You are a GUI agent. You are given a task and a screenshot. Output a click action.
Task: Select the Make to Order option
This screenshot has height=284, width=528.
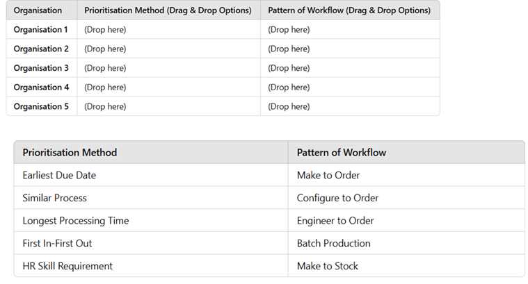click(328, 175)
